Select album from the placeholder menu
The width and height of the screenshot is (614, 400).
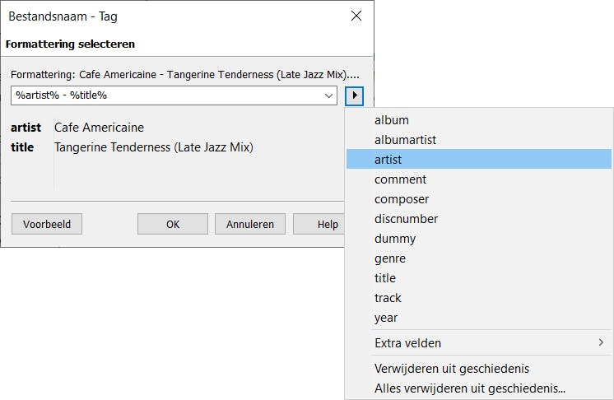[392, 120]
